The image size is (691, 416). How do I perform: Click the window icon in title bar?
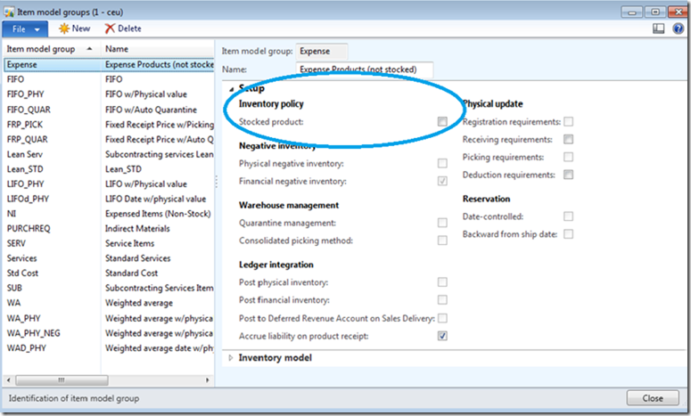[x=9, y=10]
